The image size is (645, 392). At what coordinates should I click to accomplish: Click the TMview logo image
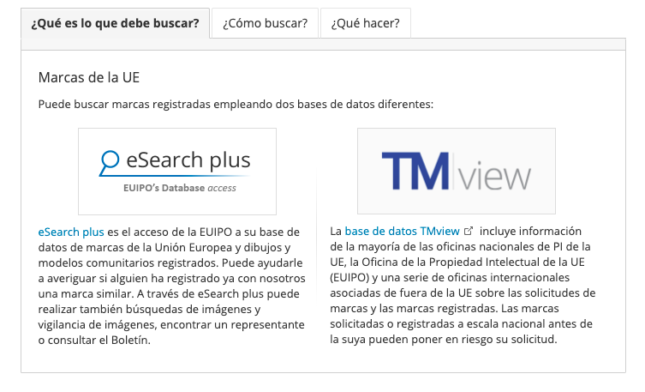coord(457,171)
